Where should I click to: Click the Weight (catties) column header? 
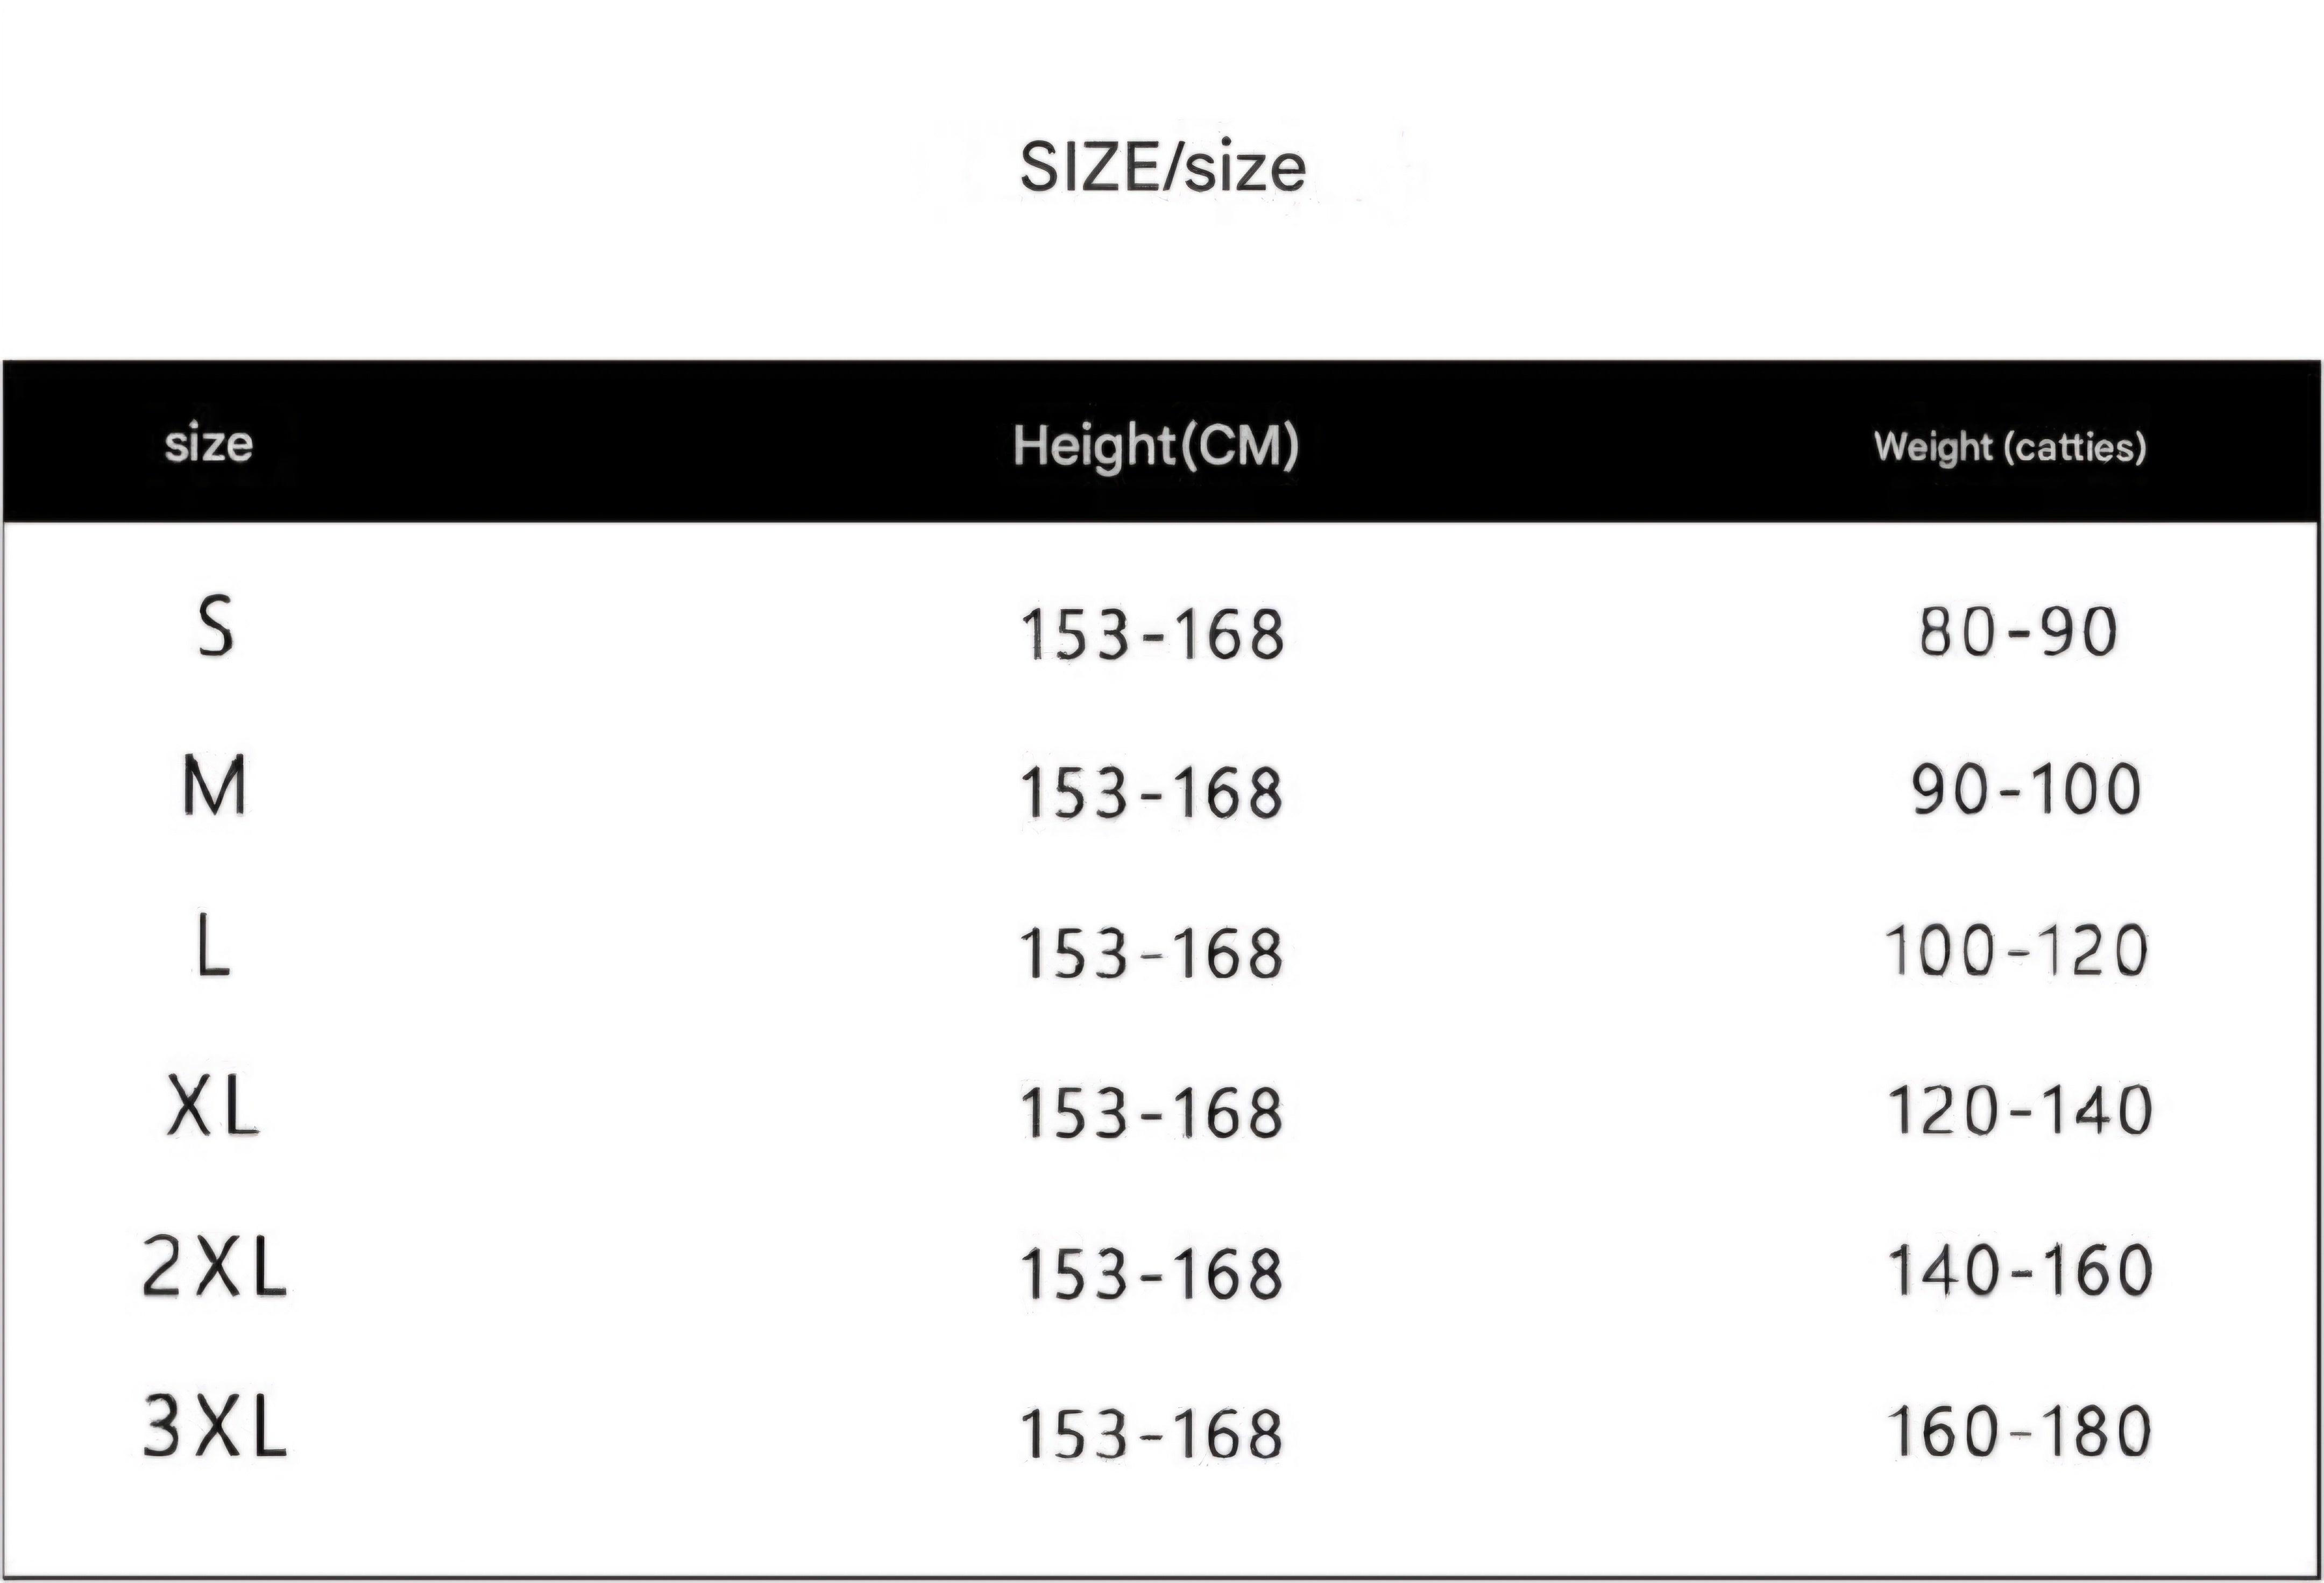(2010, 447)
